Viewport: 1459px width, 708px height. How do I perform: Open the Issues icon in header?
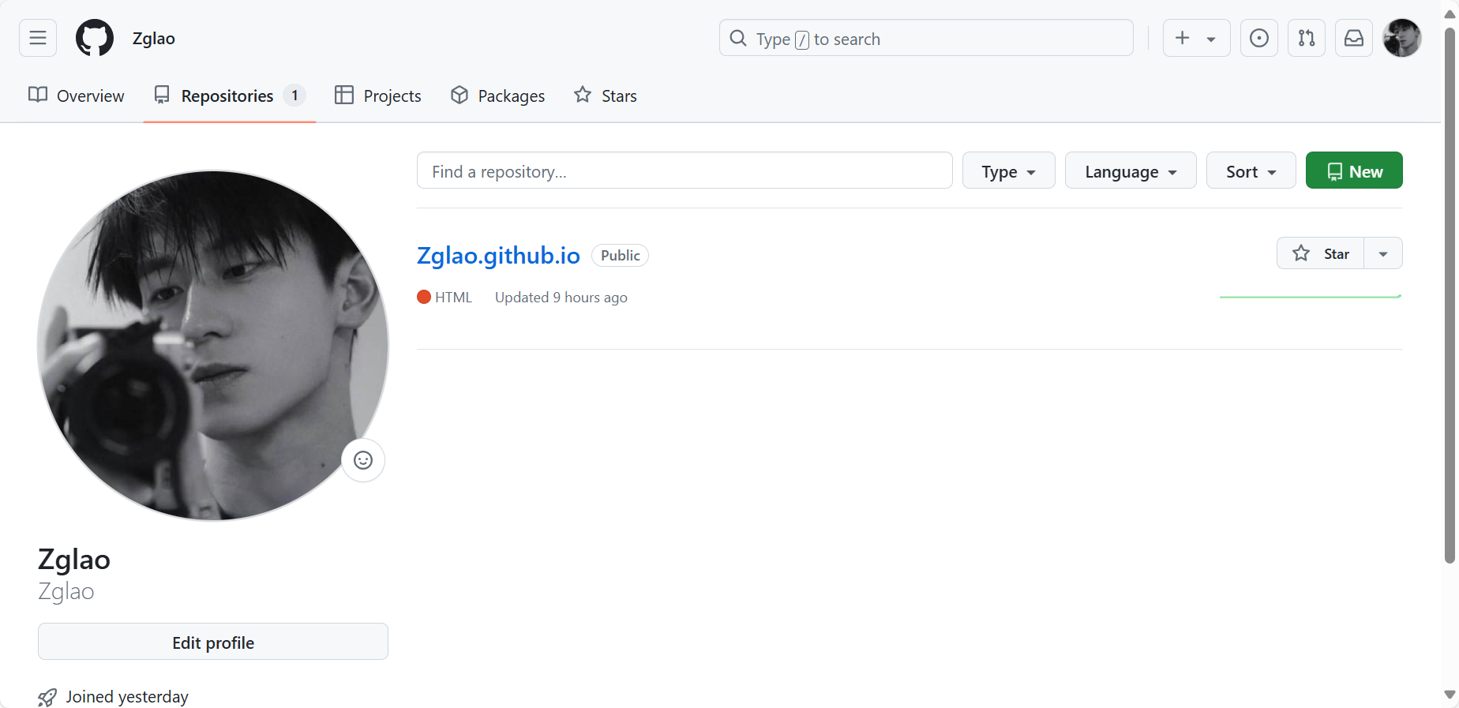click(1259, 38)
